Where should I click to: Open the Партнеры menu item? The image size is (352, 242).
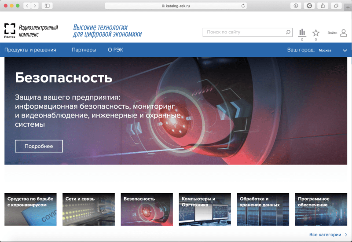pos(84,50)
